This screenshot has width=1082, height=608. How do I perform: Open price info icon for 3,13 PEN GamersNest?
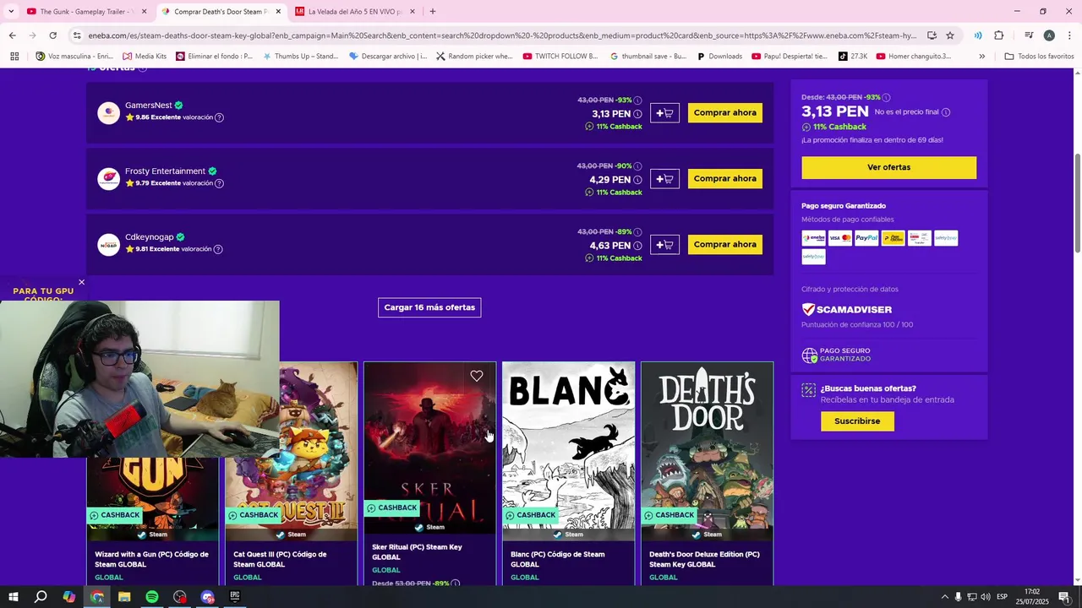click(x=637, y=114)
